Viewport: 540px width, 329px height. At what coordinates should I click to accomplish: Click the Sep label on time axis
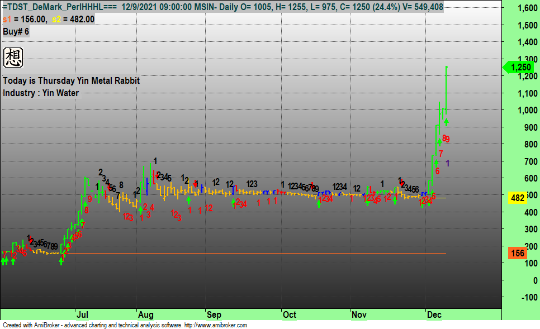coord(214,314)
